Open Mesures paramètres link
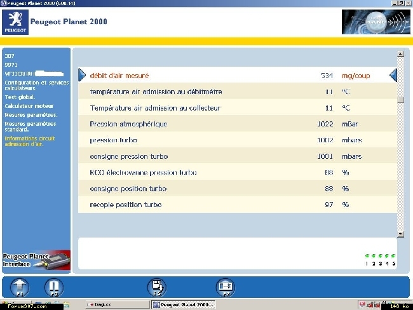This screenshot has width=413, height=310. pos(31,115)
